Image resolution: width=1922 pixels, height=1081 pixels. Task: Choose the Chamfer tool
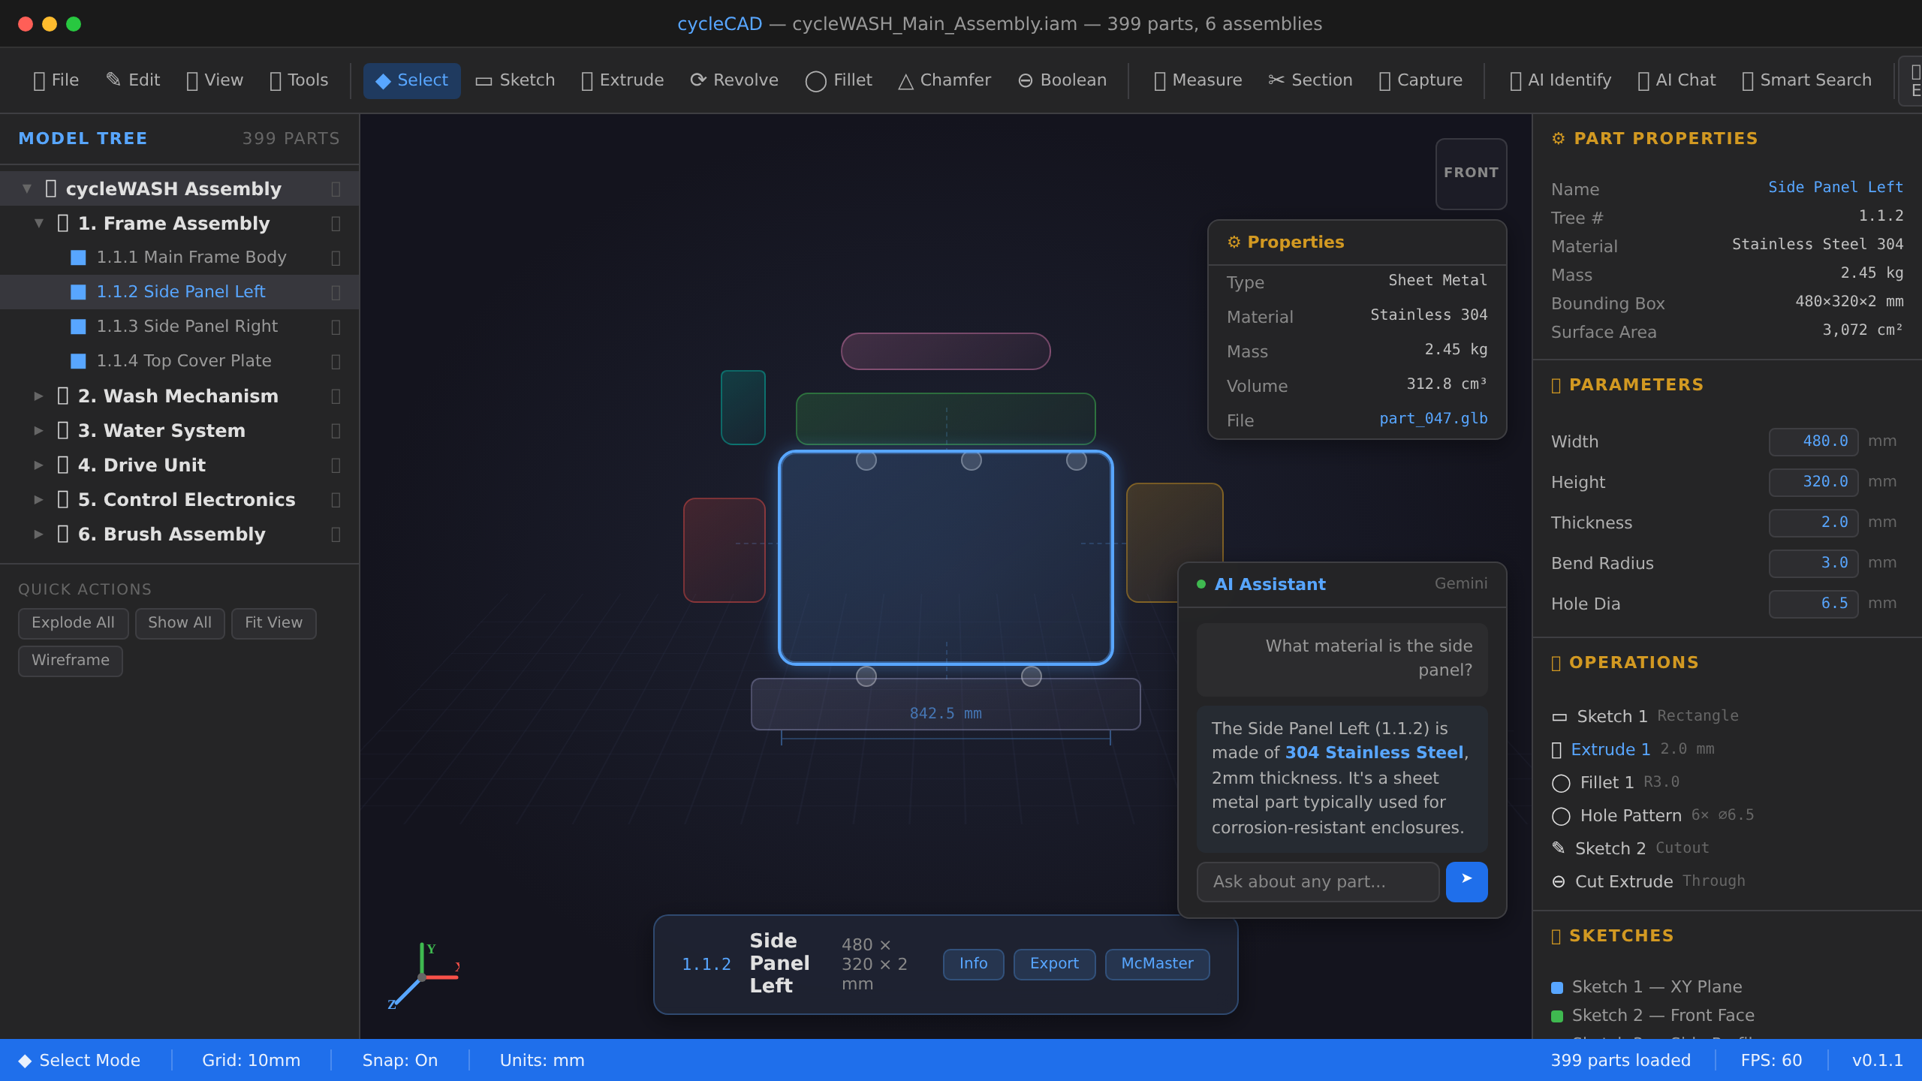coord(944,80)
